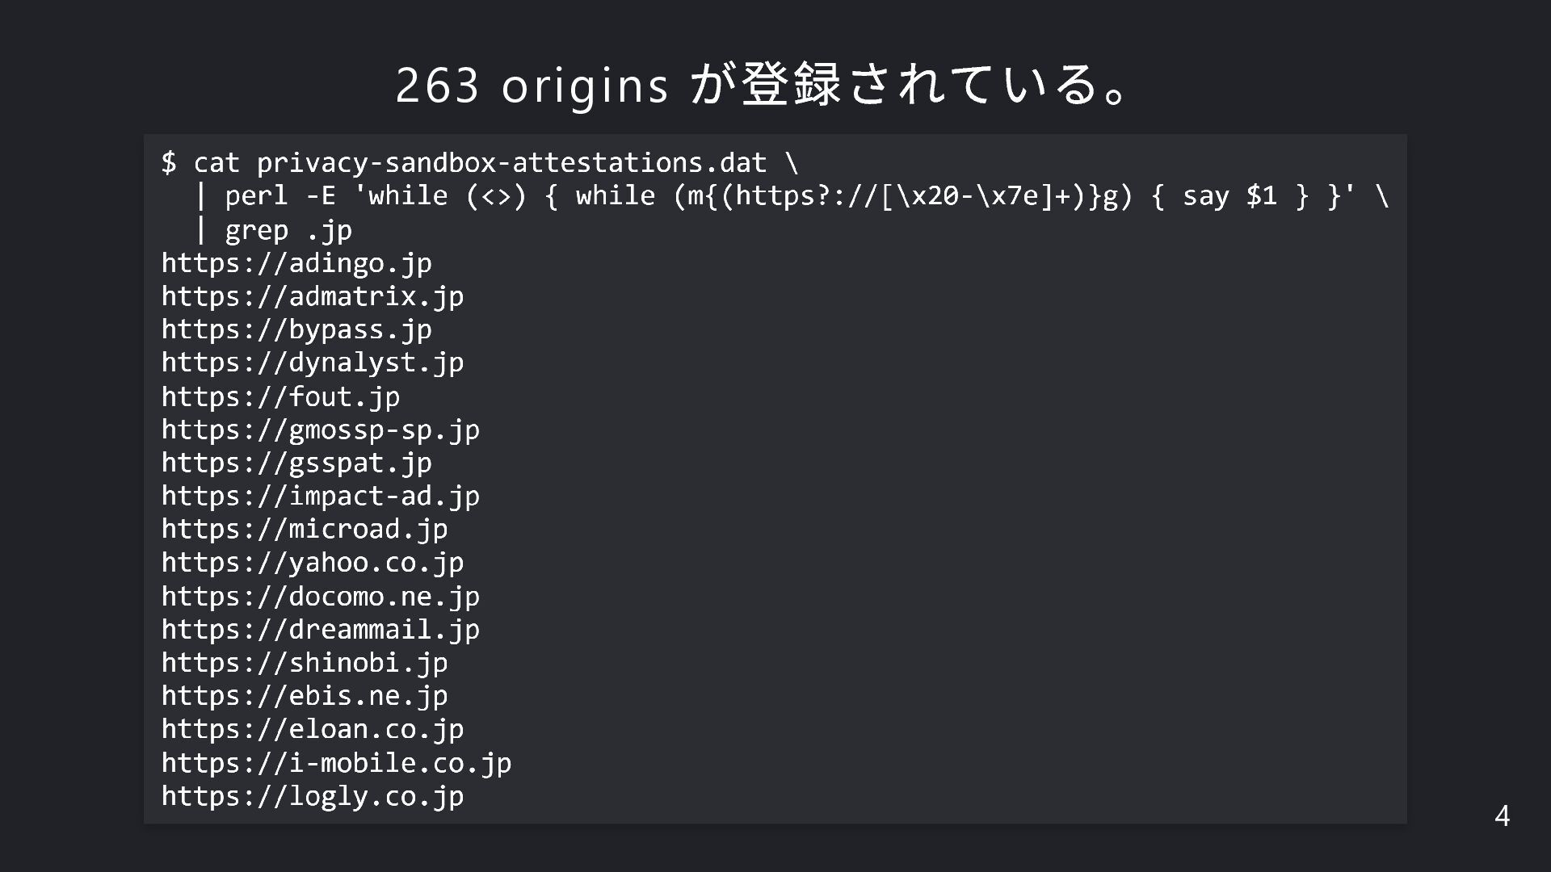Image resolution: width=1551 pixels, height=872 pixels.
Task: Select the https://impact-ad.jp line
Action: pyautogui.click(x=321, y=496)
